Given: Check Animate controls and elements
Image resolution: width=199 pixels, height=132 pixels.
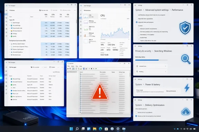Looking at the screenshot, I should point(139,29).
